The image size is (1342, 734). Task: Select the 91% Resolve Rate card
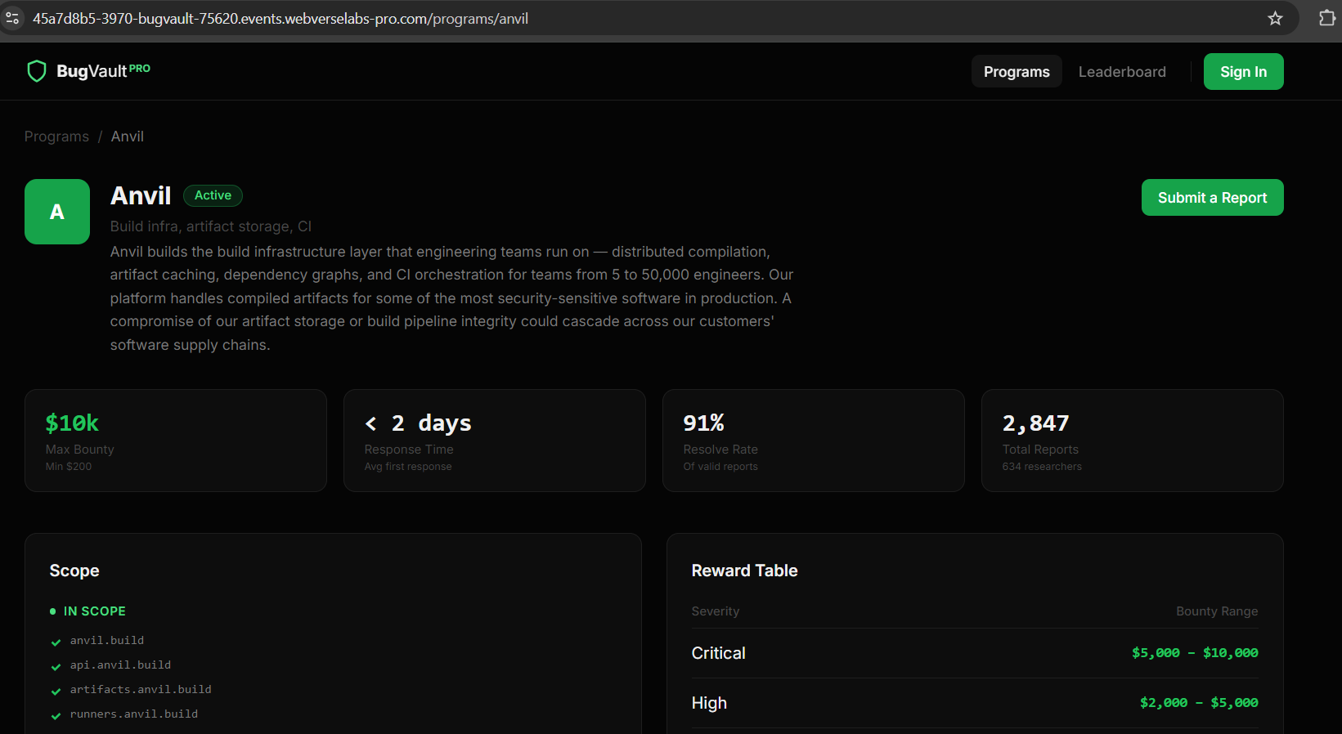pos(814,441)
